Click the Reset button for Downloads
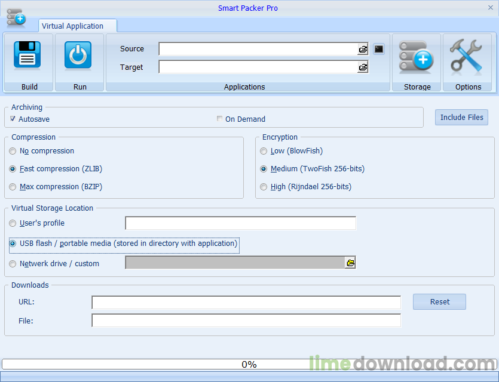 tap(439, 301)
